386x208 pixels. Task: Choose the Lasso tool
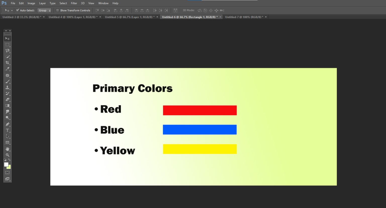(x=8, y=51)
